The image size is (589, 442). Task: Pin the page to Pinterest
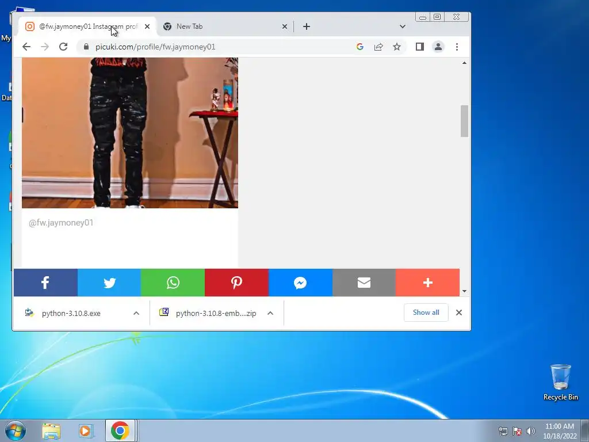click(x=236, y=283)
